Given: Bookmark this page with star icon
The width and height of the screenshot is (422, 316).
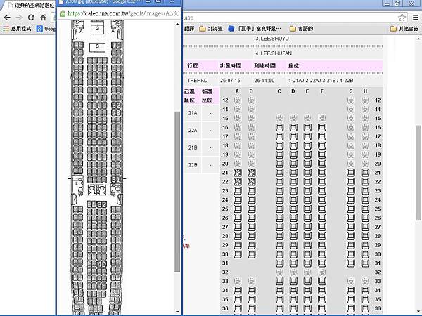Looking at the screenshot, I should [402, 18].
